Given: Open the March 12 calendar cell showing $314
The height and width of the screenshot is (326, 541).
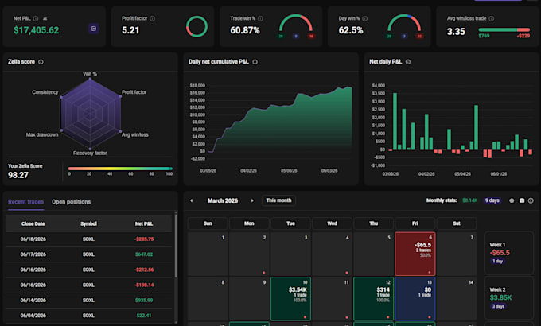Looking at the screenshot, I should (x=374, y=299).
